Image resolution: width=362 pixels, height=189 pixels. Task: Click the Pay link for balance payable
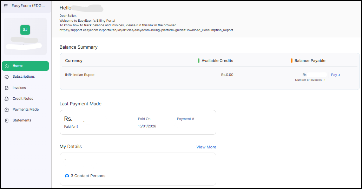[336, 75]
